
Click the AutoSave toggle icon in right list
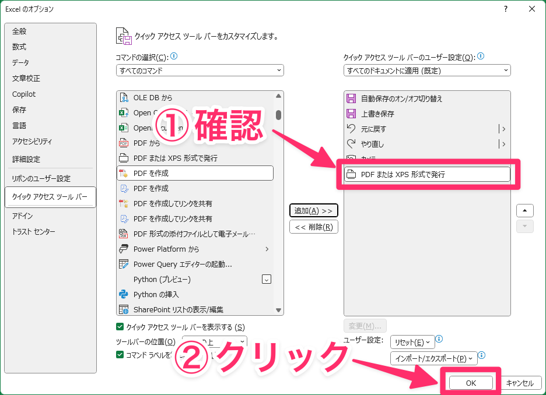(351, 99)
